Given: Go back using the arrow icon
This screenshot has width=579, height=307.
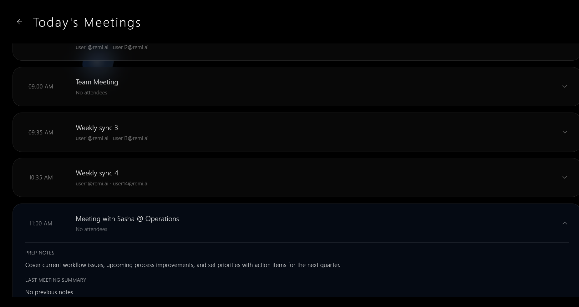Looking at the screenshot, I should (x=19, y=22).
